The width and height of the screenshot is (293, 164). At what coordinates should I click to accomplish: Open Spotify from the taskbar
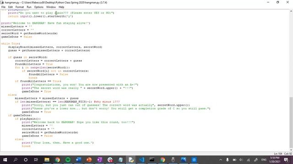tap(68, 160)
